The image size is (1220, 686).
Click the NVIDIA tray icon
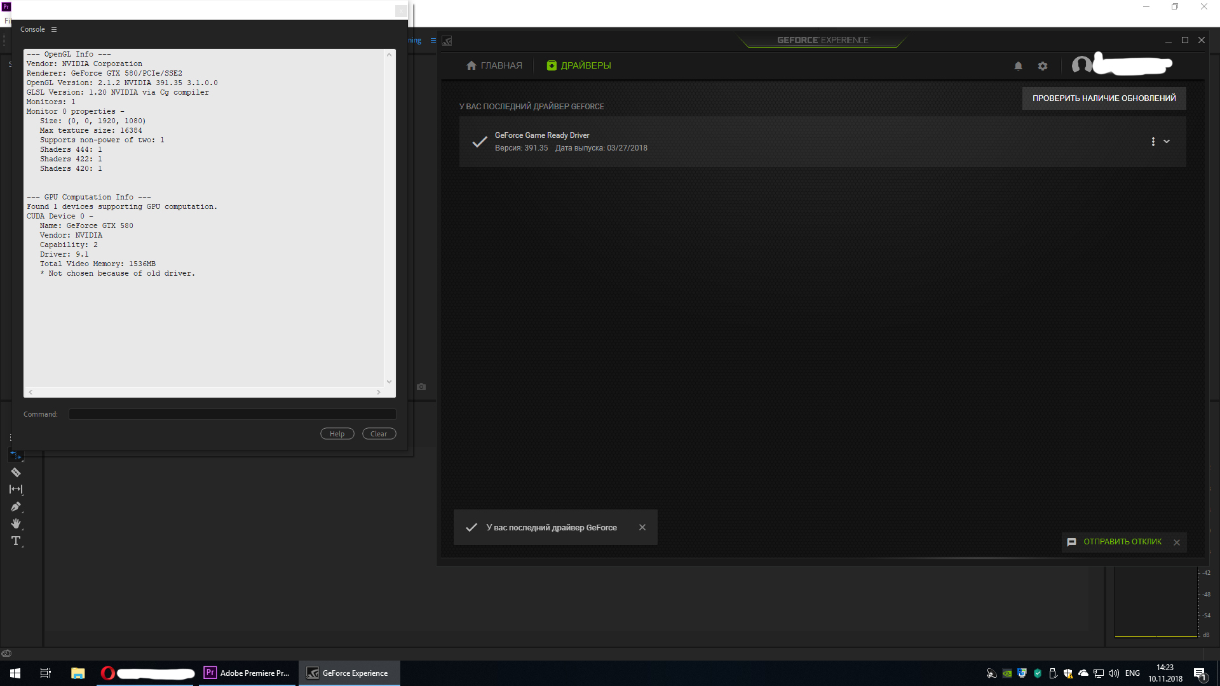point(1006,673)
